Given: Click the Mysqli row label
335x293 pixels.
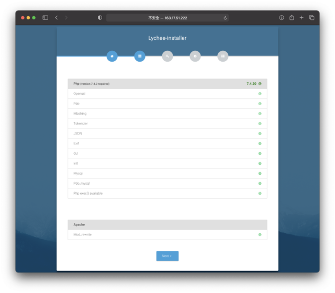Looking at the screenshot, I should [78, 173].
